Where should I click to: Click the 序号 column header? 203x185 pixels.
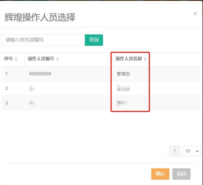click(x=8, y=59)
